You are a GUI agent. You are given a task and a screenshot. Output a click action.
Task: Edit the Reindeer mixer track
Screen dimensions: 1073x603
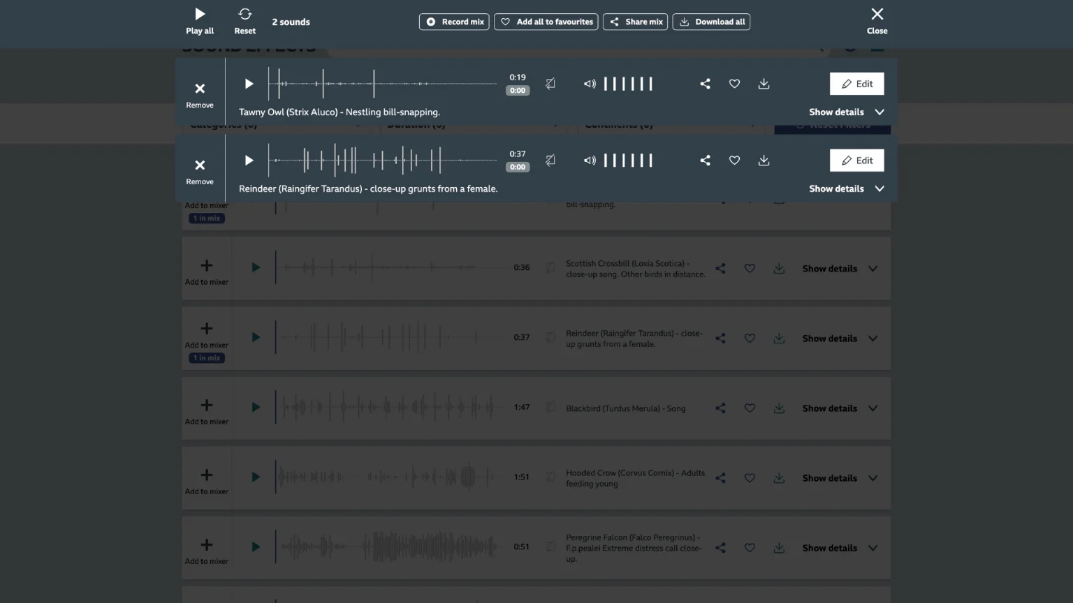[856, 161]
